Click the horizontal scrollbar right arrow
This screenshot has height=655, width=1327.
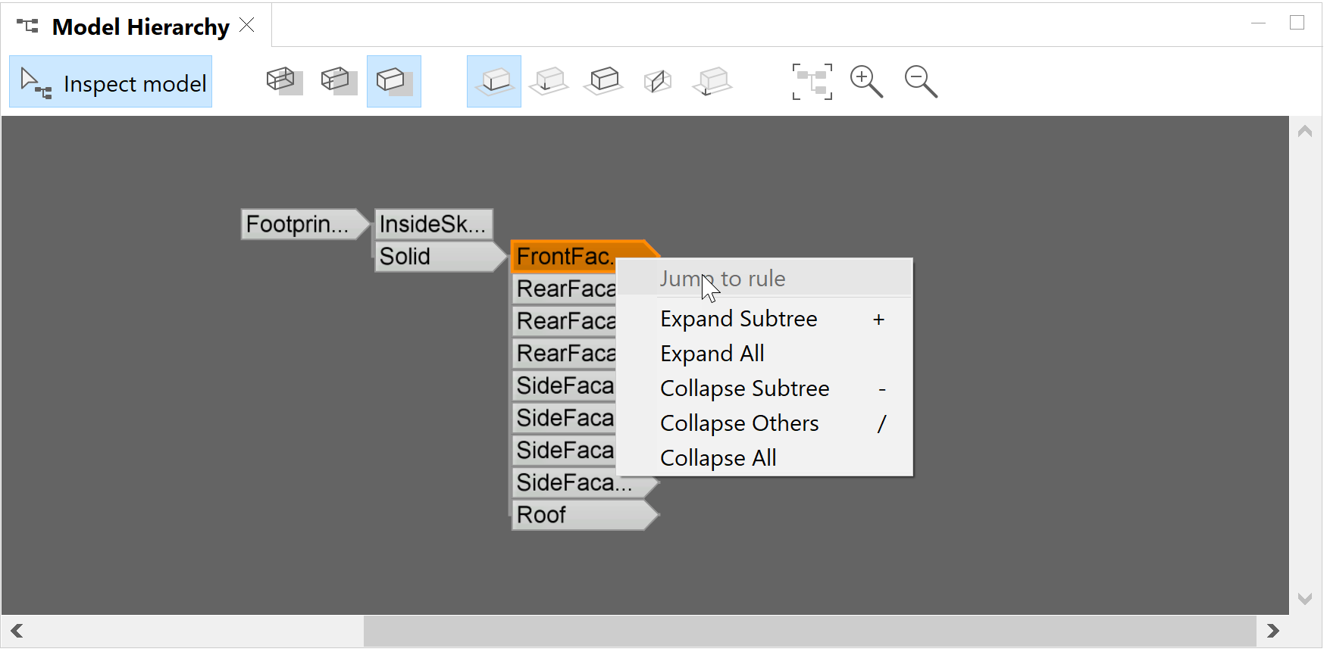coord(1272,631)
